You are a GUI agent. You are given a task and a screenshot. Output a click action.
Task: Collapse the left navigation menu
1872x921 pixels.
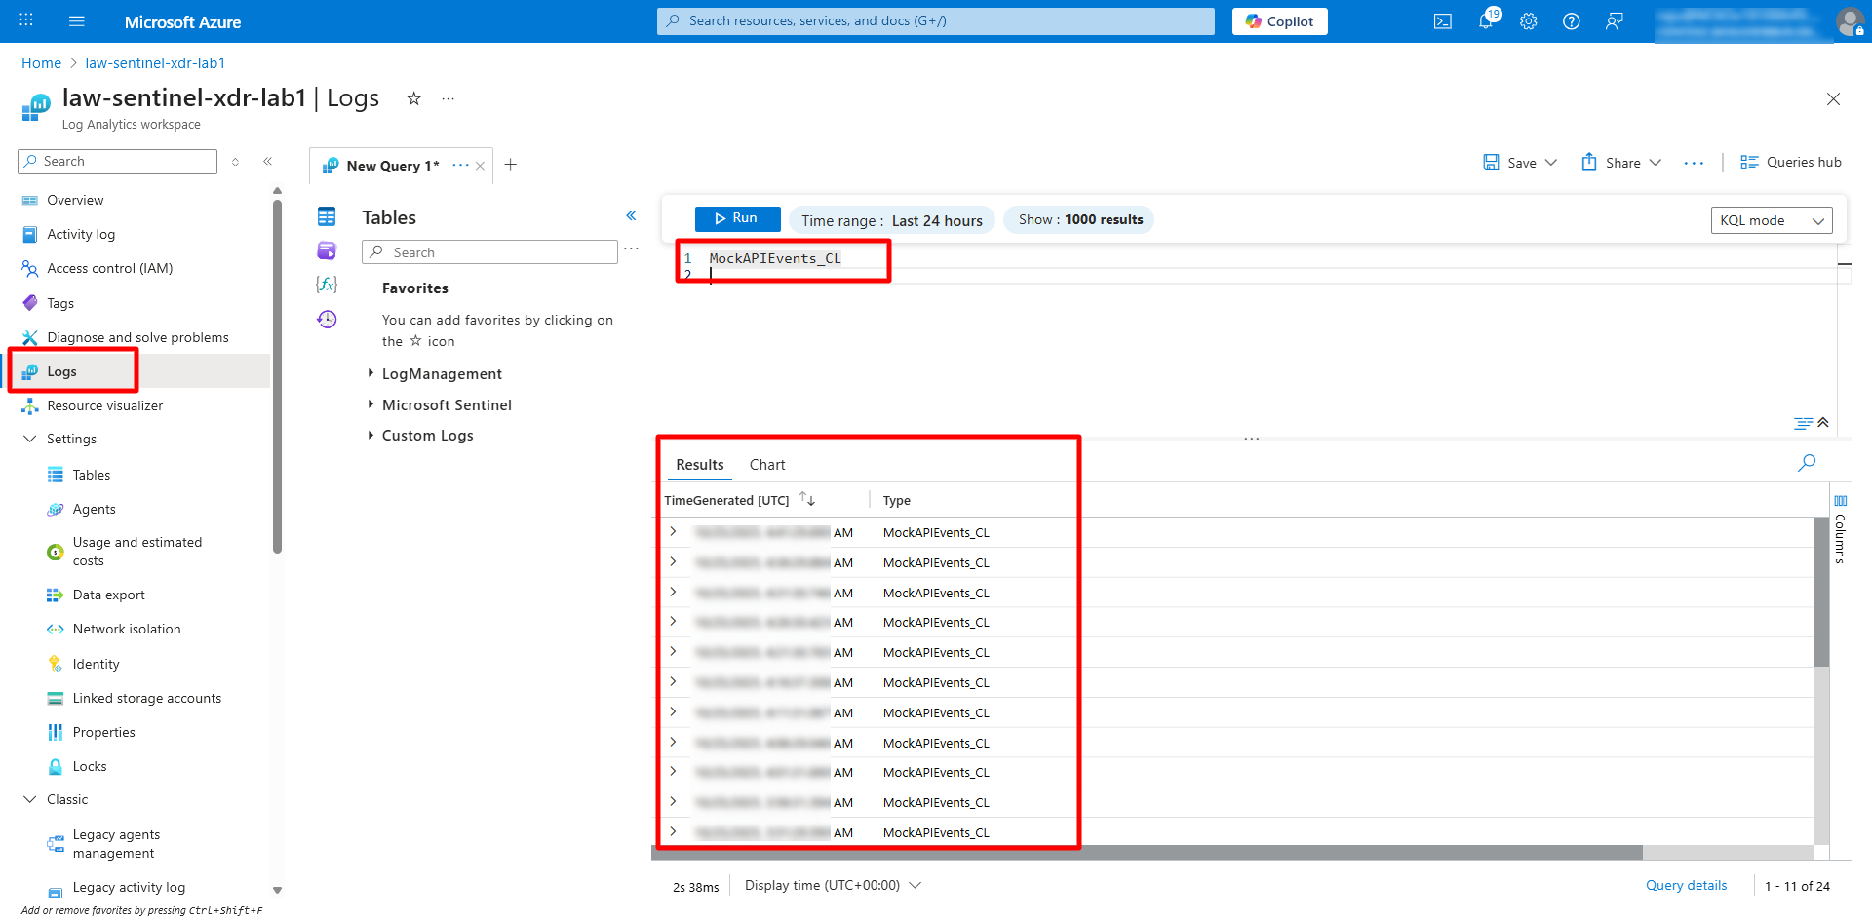(x=267, y=162)
